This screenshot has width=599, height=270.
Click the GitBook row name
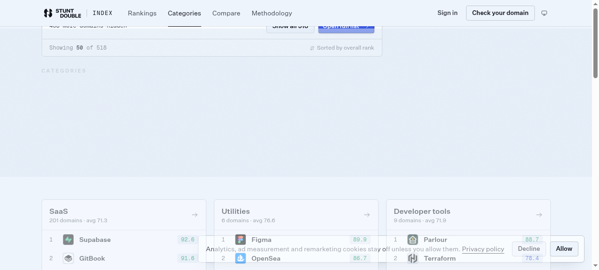tap(92, 258)
